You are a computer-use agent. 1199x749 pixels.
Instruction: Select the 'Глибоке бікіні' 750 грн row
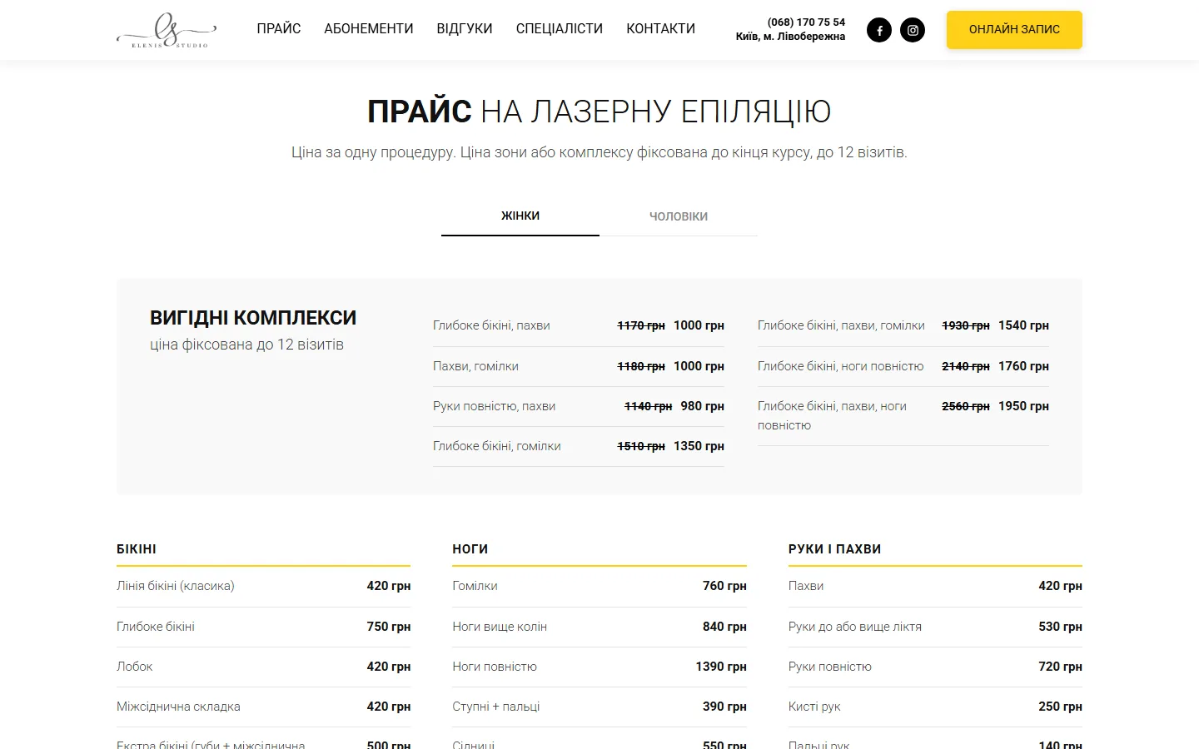click(x=263, y=627)
